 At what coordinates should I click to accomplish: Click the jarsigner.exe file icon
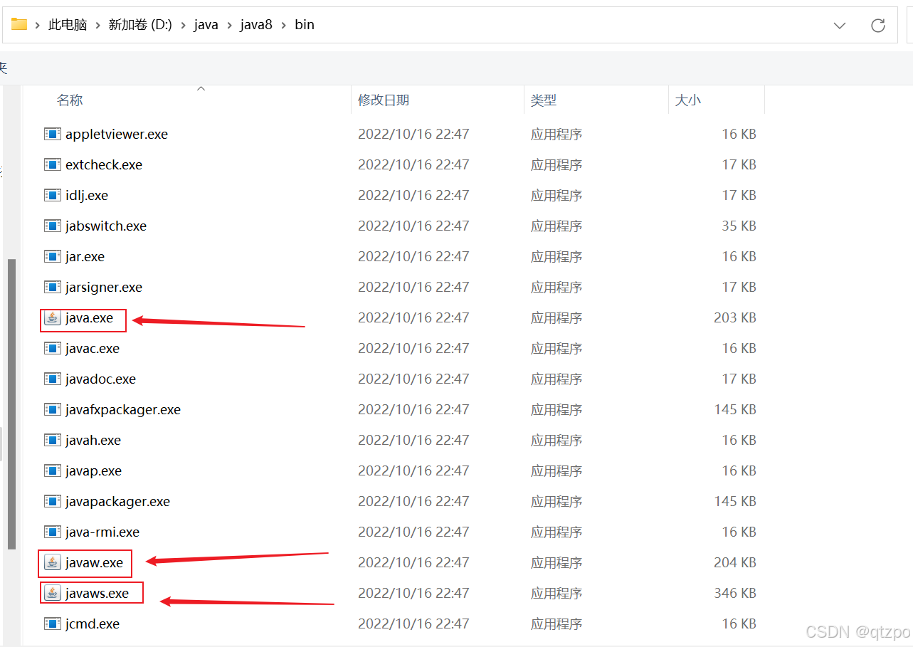pyautogui.click(x=52, y=287)
